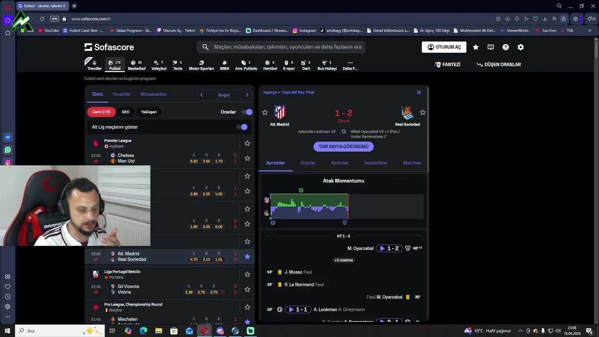The height and width of the screenshot is (337, 599).
Task: Click the Windows taskbar search box
Action: coord(60,331)
